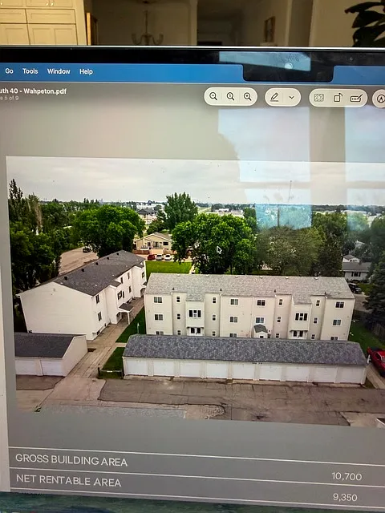Select the GROSS BUILDING AREA label
This screenshot has height=513, width=385.
click(x=71, y=460)
